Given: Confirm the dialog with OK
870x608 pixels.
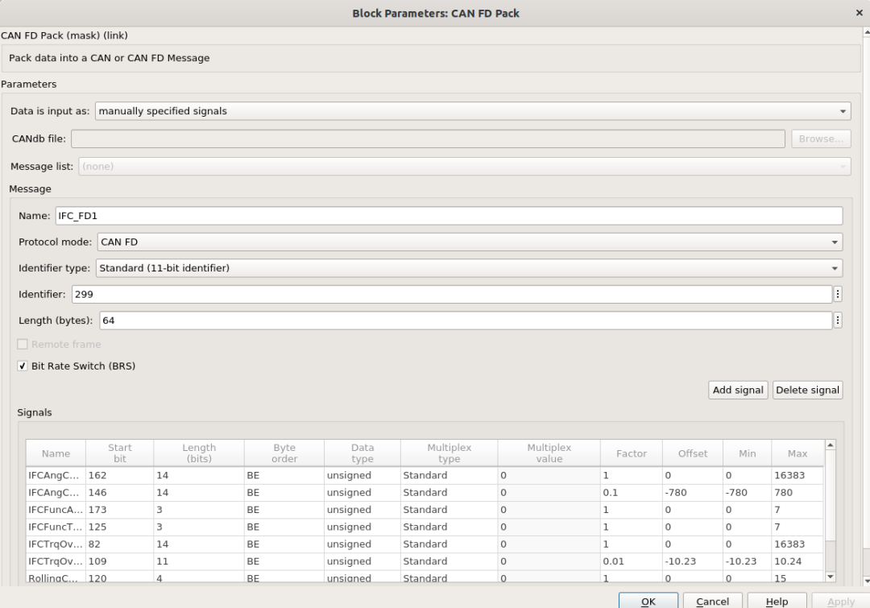Looking at the screenshot, I should [648, 601].
